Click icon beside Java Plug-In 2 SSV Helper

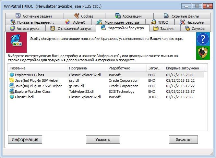point(12,86)
